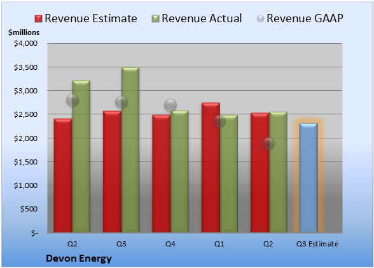Select the red Revenue Estimate bar for Q4

click(x=162, y=173)
